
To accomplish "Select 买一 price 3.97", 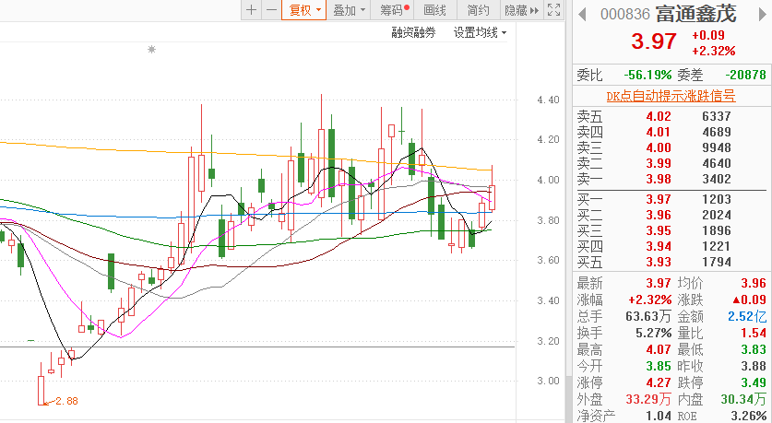I will pos(659,200).
